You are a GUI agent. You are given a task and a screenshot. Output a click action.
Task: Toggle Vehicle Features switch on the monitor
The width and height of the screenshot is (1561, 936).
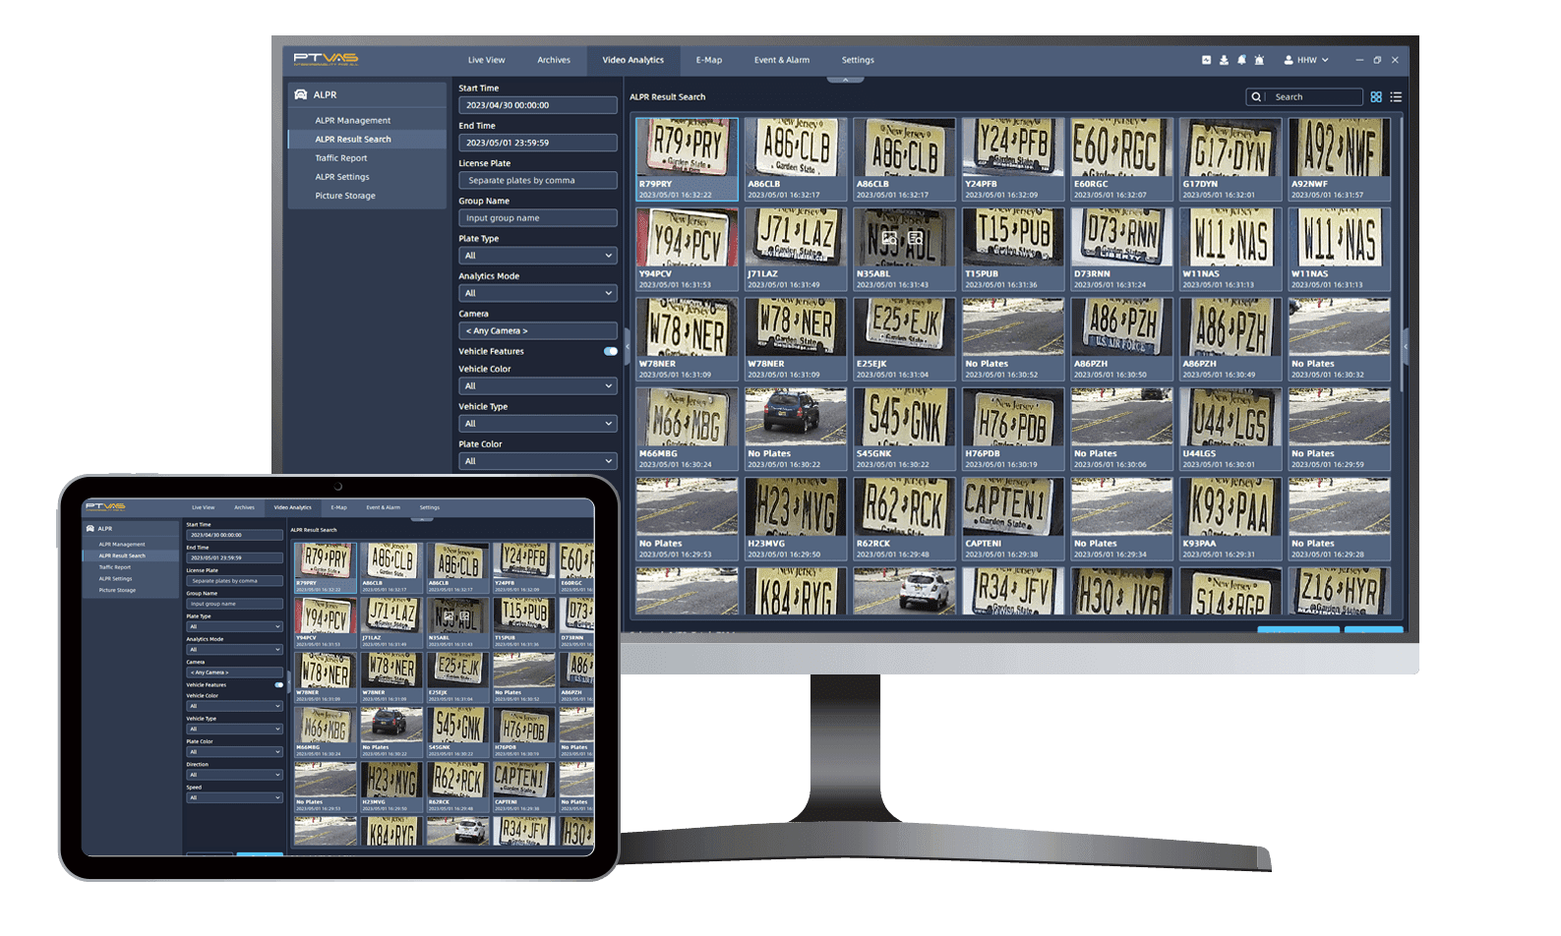(x=611, y=351)
